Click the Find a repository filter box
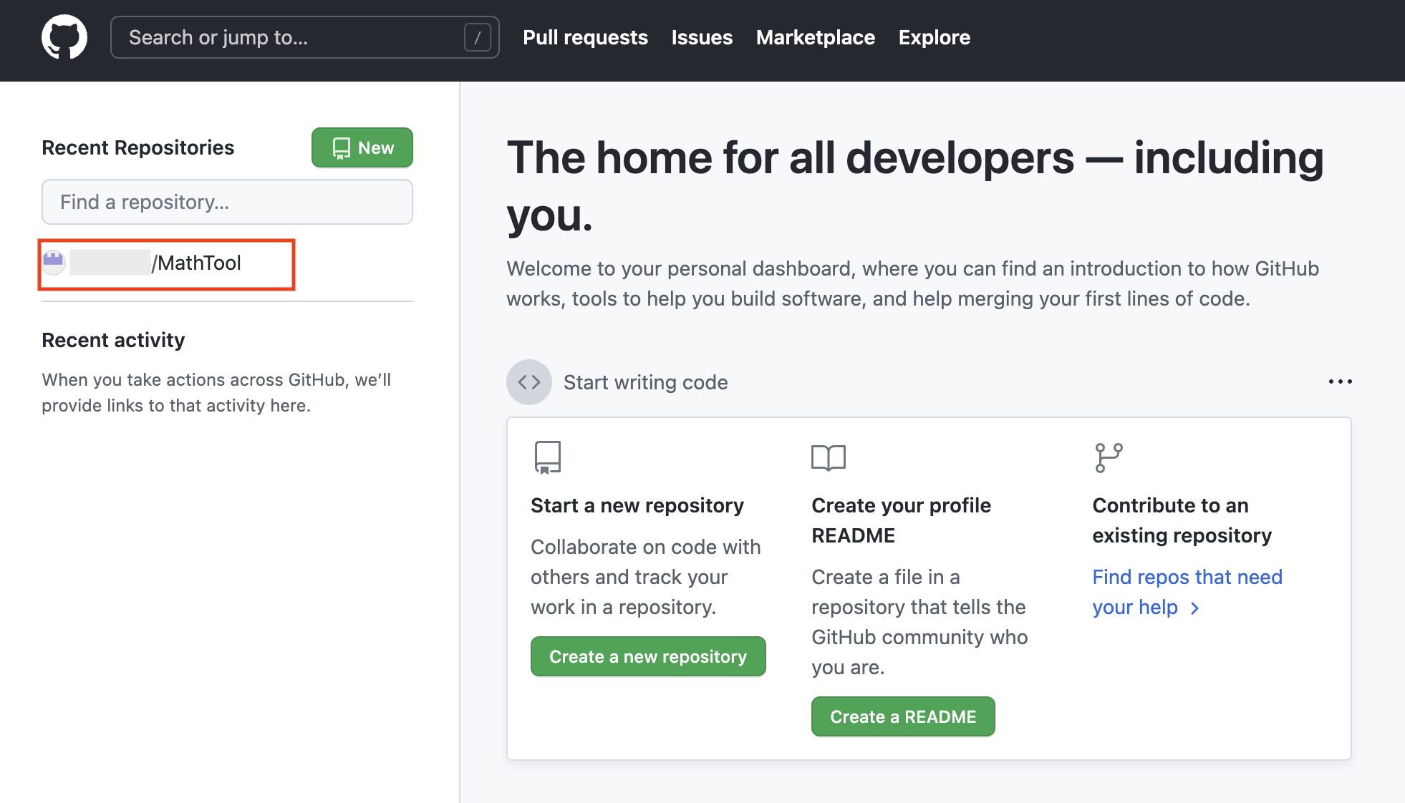This screenshot has height=803, width=1405. pyautogui.click(x=227, y=202)
